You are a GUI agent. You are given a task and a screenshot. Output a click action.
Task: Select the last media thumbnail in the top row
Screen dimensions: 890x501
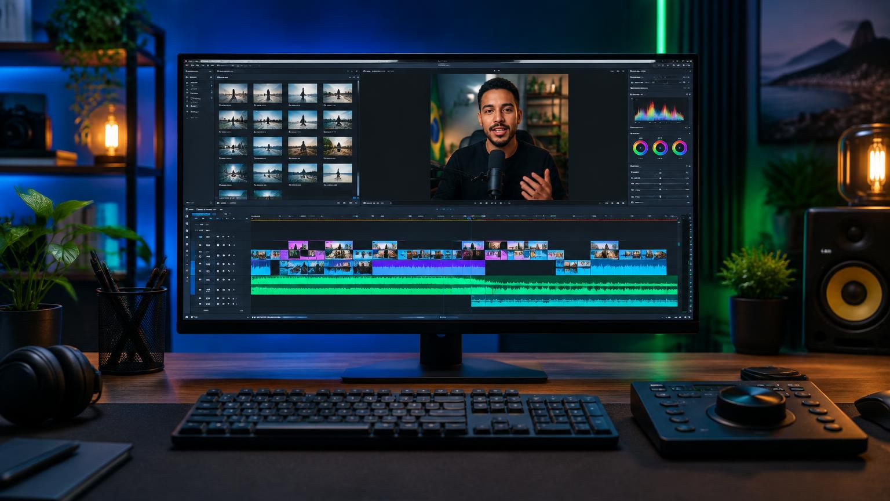pos(337,93)
